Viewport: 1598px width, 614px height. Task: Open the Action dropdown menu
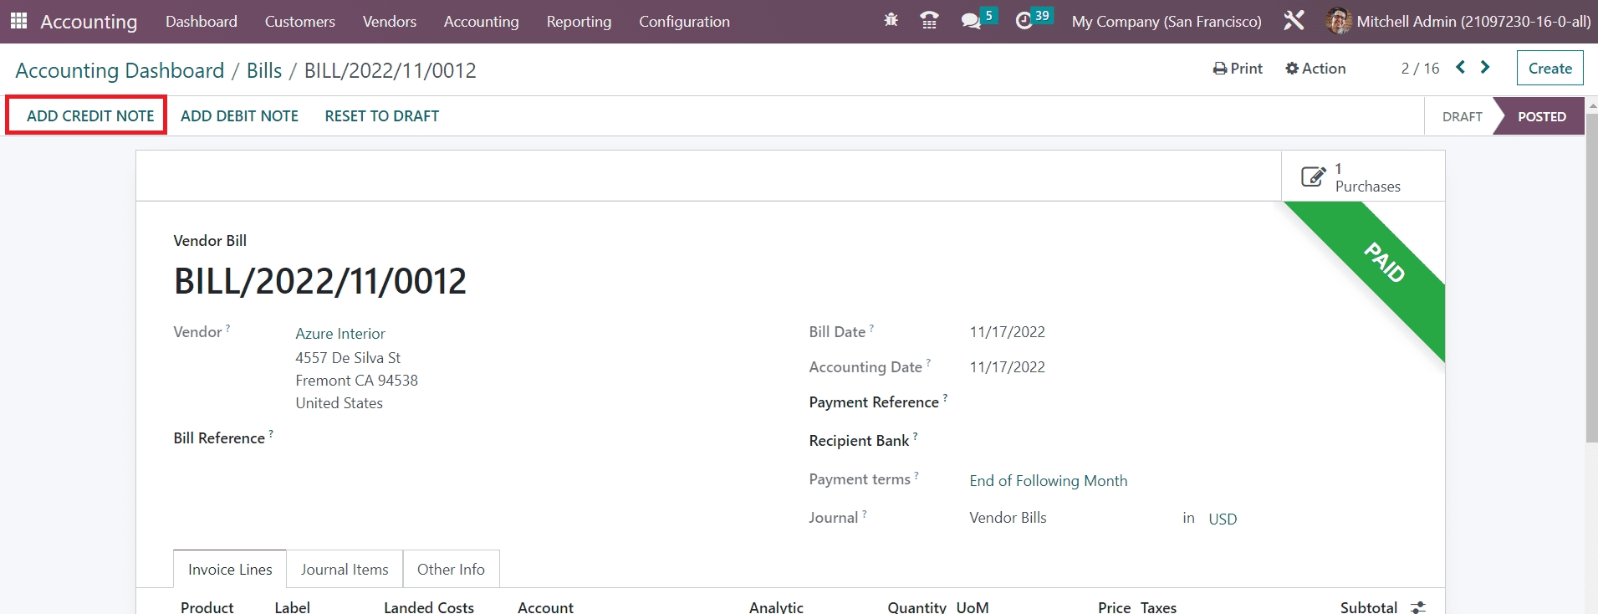pyautogui.click(x=1315, y=69)
